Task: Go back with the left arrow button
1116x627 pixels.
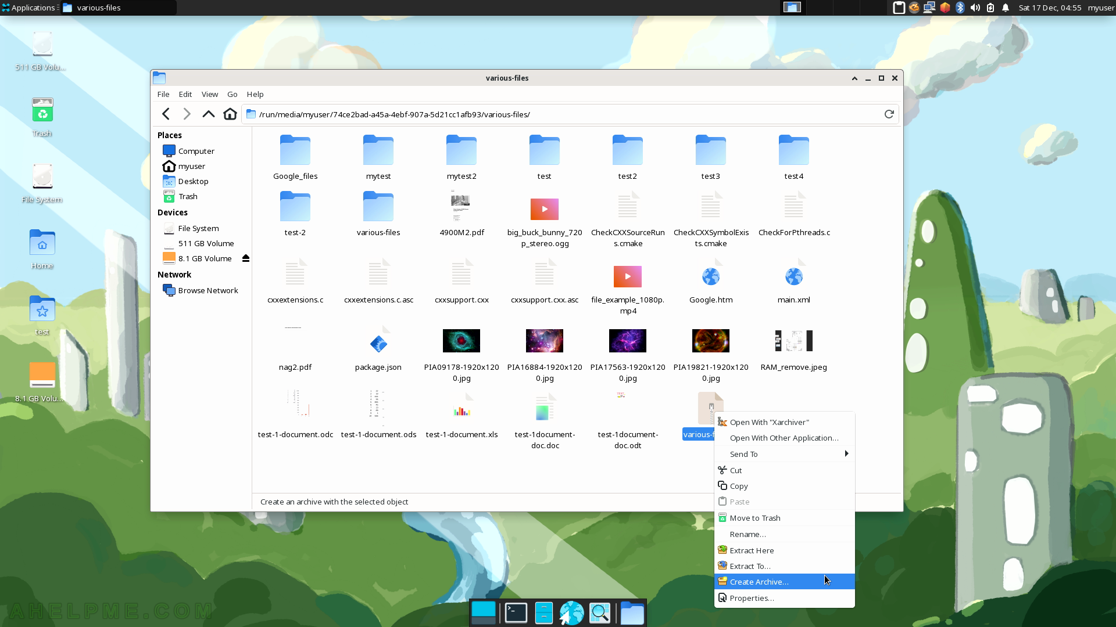Action: tap(166, 114)
